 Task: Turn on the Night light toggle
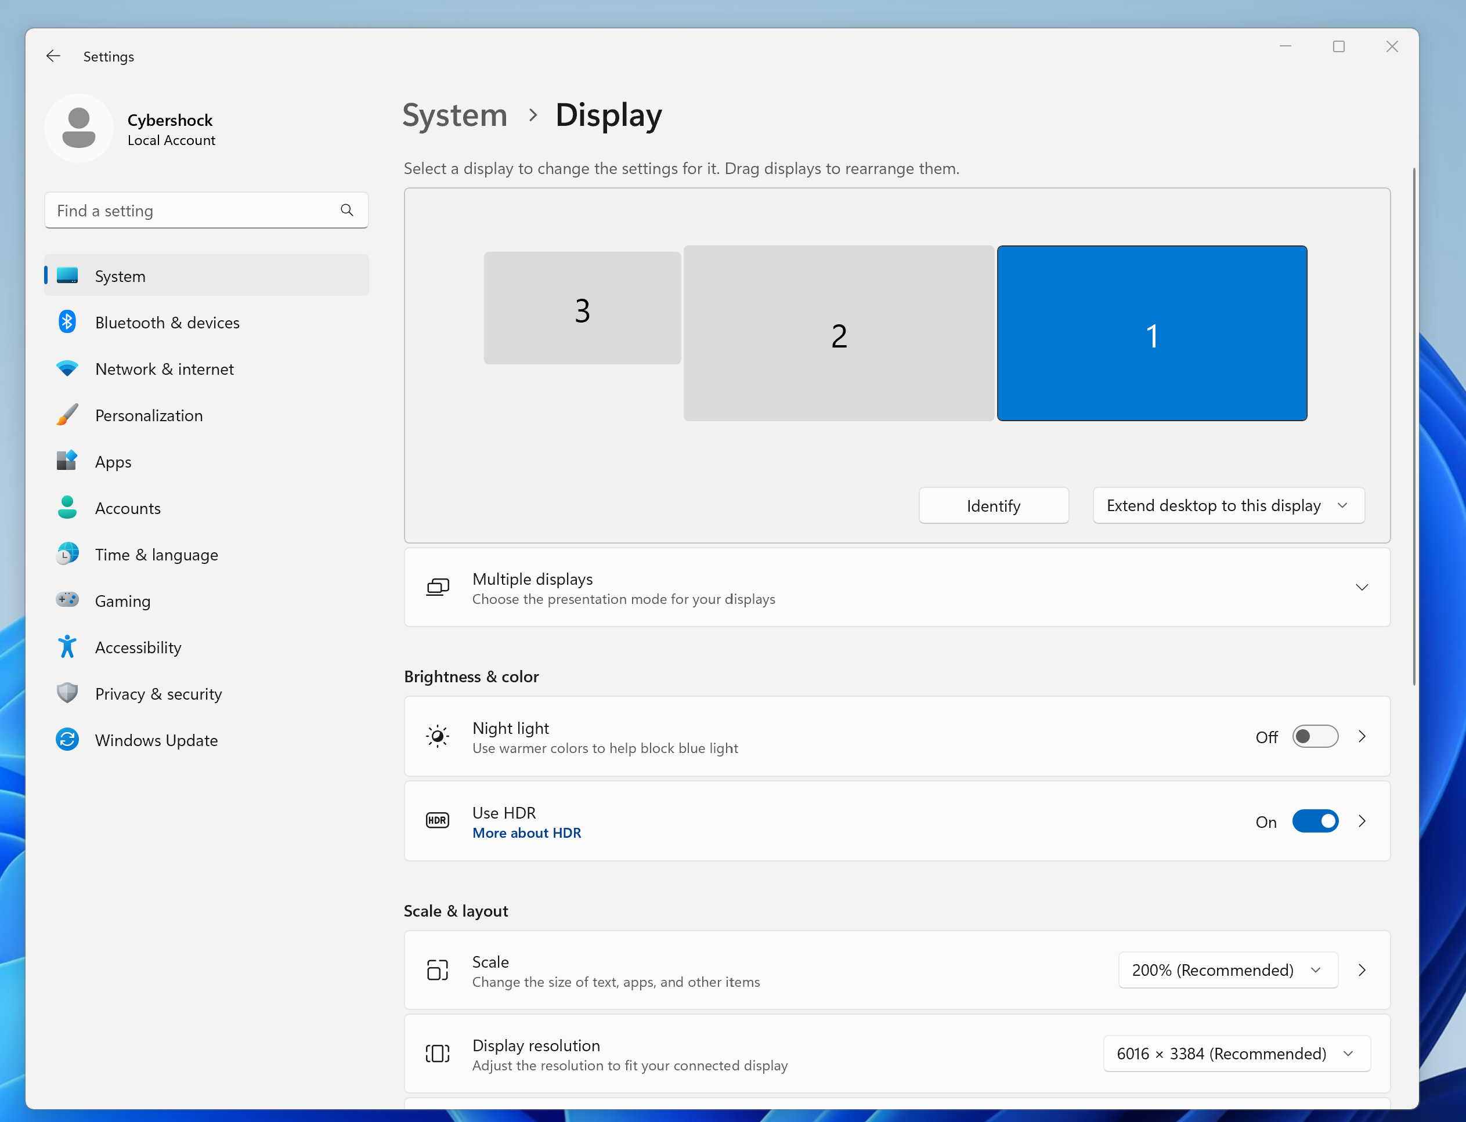(x=1315, y=737)
